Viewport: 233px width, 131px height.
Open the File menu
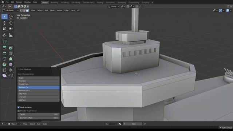7,2
